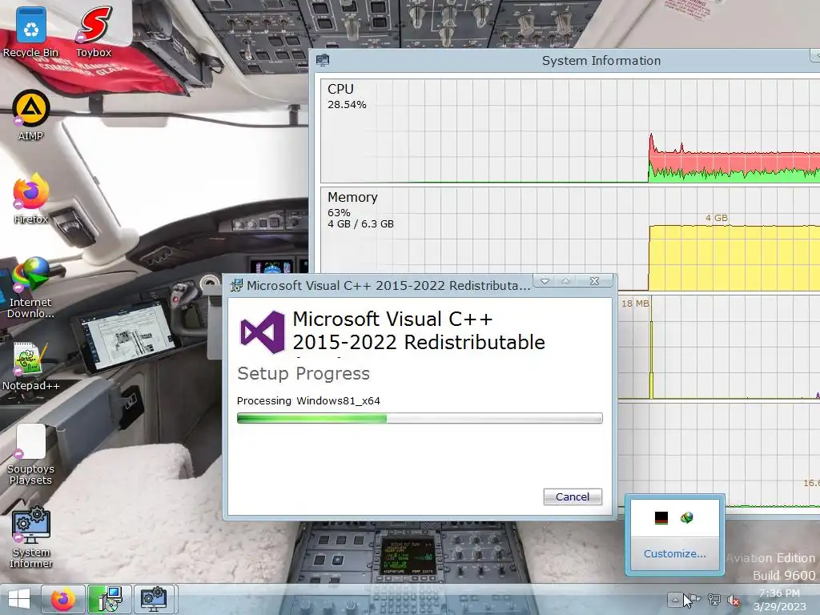
Task: Click Customize... in the tray overflow popup
Action: [x=674, y=554]
